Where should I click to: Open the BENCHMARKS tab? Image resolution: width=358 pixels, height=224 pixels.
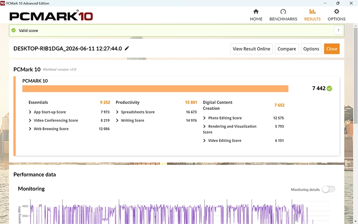(283, 15)
